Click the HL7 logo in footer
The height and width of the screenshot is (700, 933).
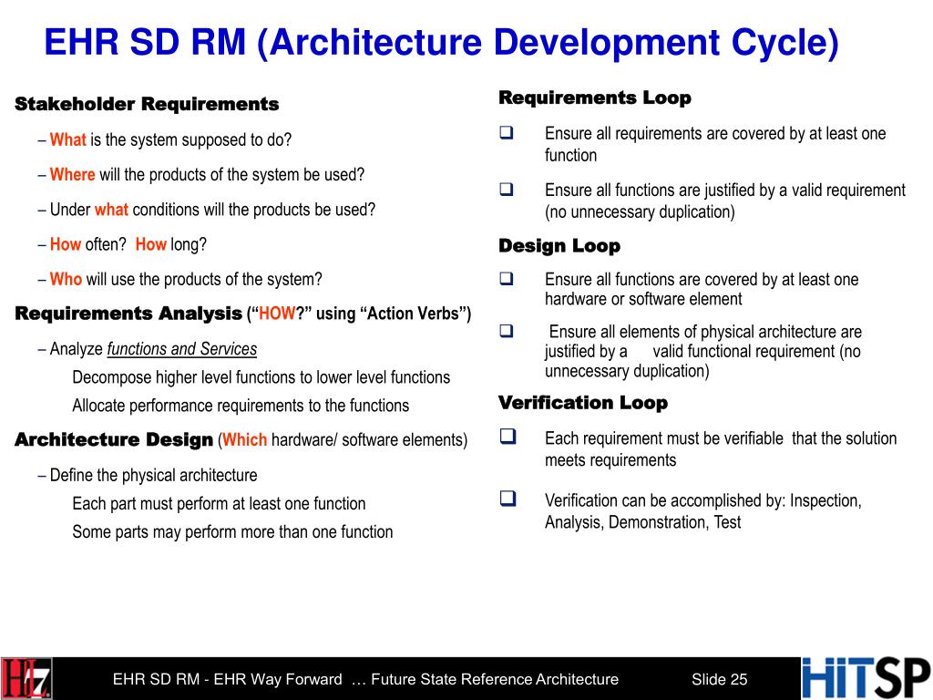[x=26, y=678]
